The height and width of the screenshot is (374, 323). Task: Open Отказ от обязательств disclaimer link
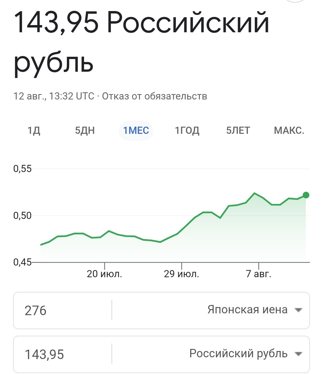click(x=155, y=96)
